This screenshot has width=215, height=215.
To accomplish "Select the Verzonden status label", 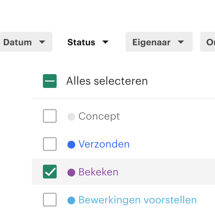I will [104, 144].
